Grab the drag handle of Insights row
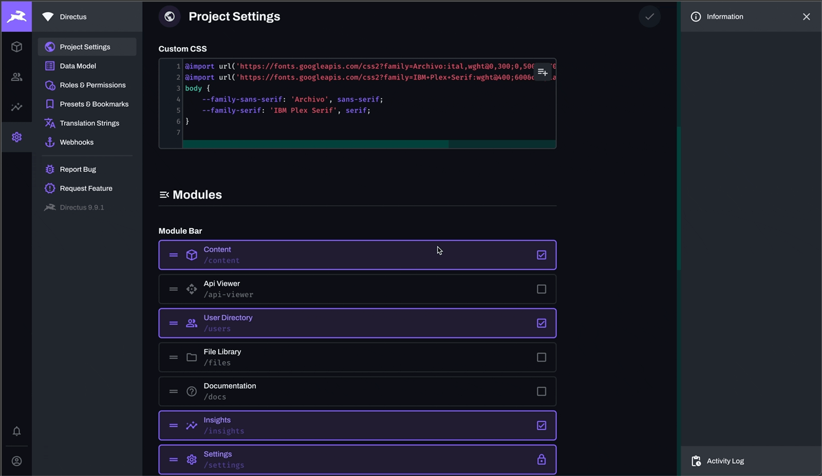Image resolution: width=822 pixels, height=476 pixels. pos(174,426)
